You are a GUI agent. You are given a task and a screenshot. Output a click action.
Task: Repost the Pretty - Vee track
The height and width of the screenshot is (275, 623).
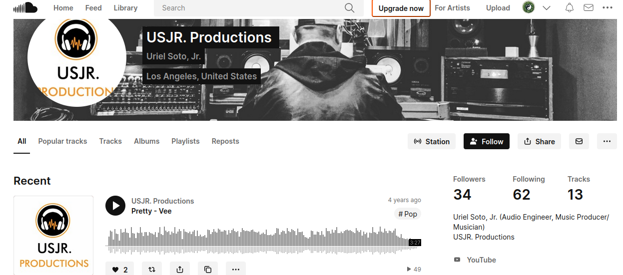[152, 270]
